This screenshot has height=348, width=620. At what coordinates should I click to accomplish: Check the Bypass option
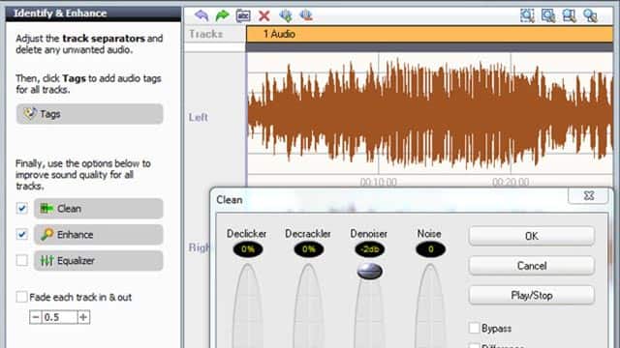pos(474,328)
